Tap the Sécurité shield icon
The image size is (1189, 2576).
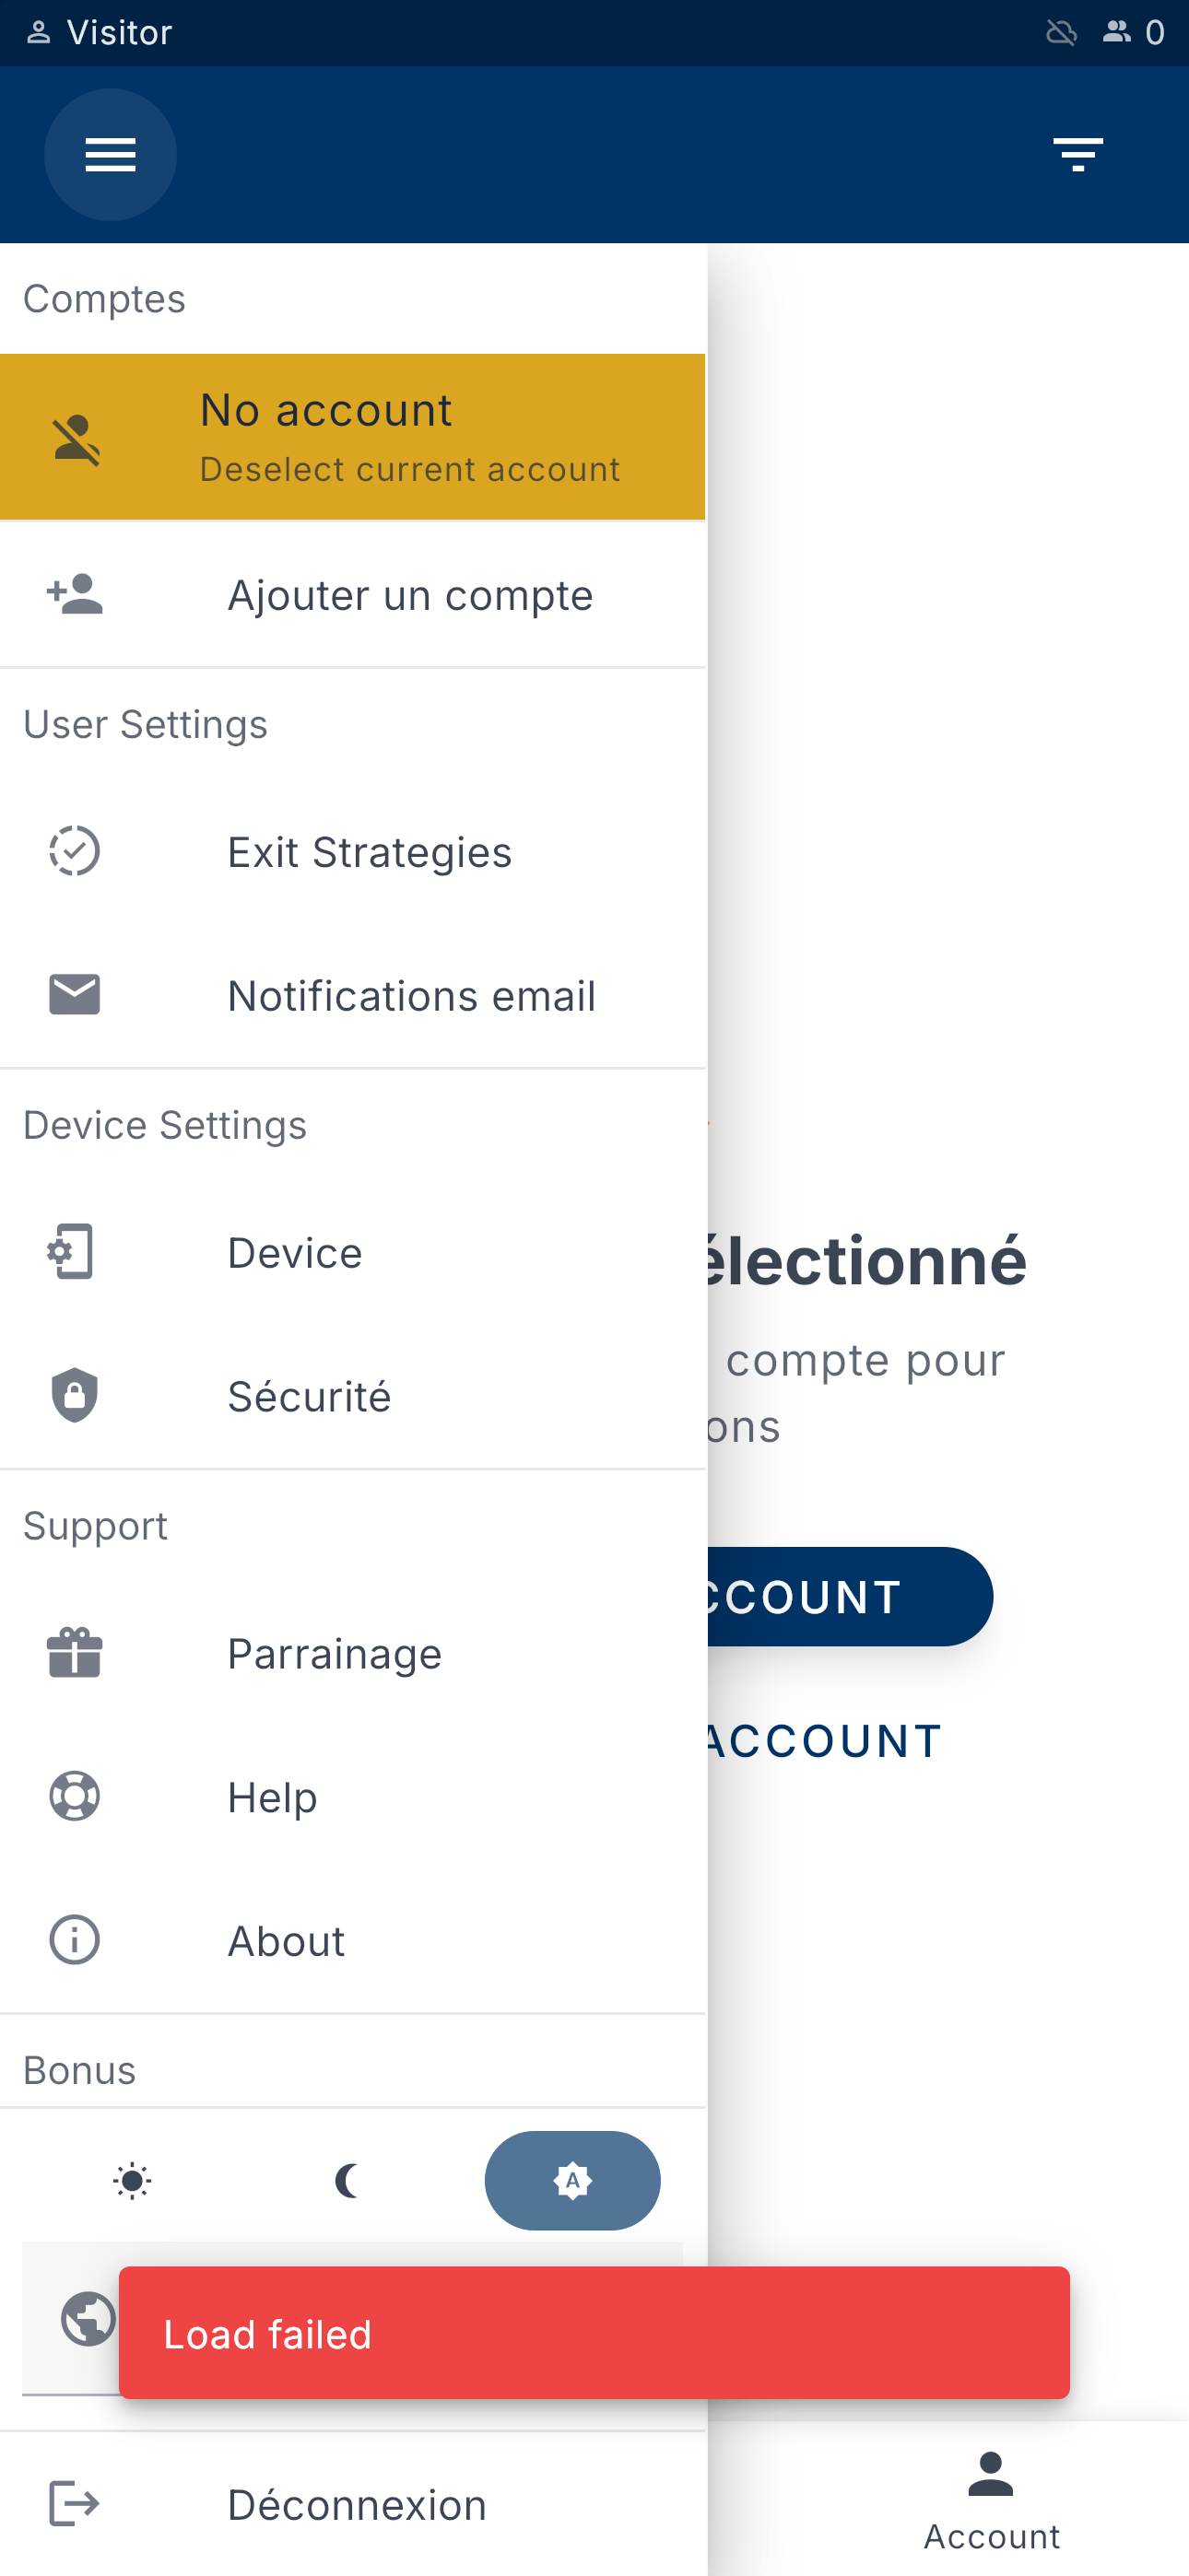[x=75, y=1395]
